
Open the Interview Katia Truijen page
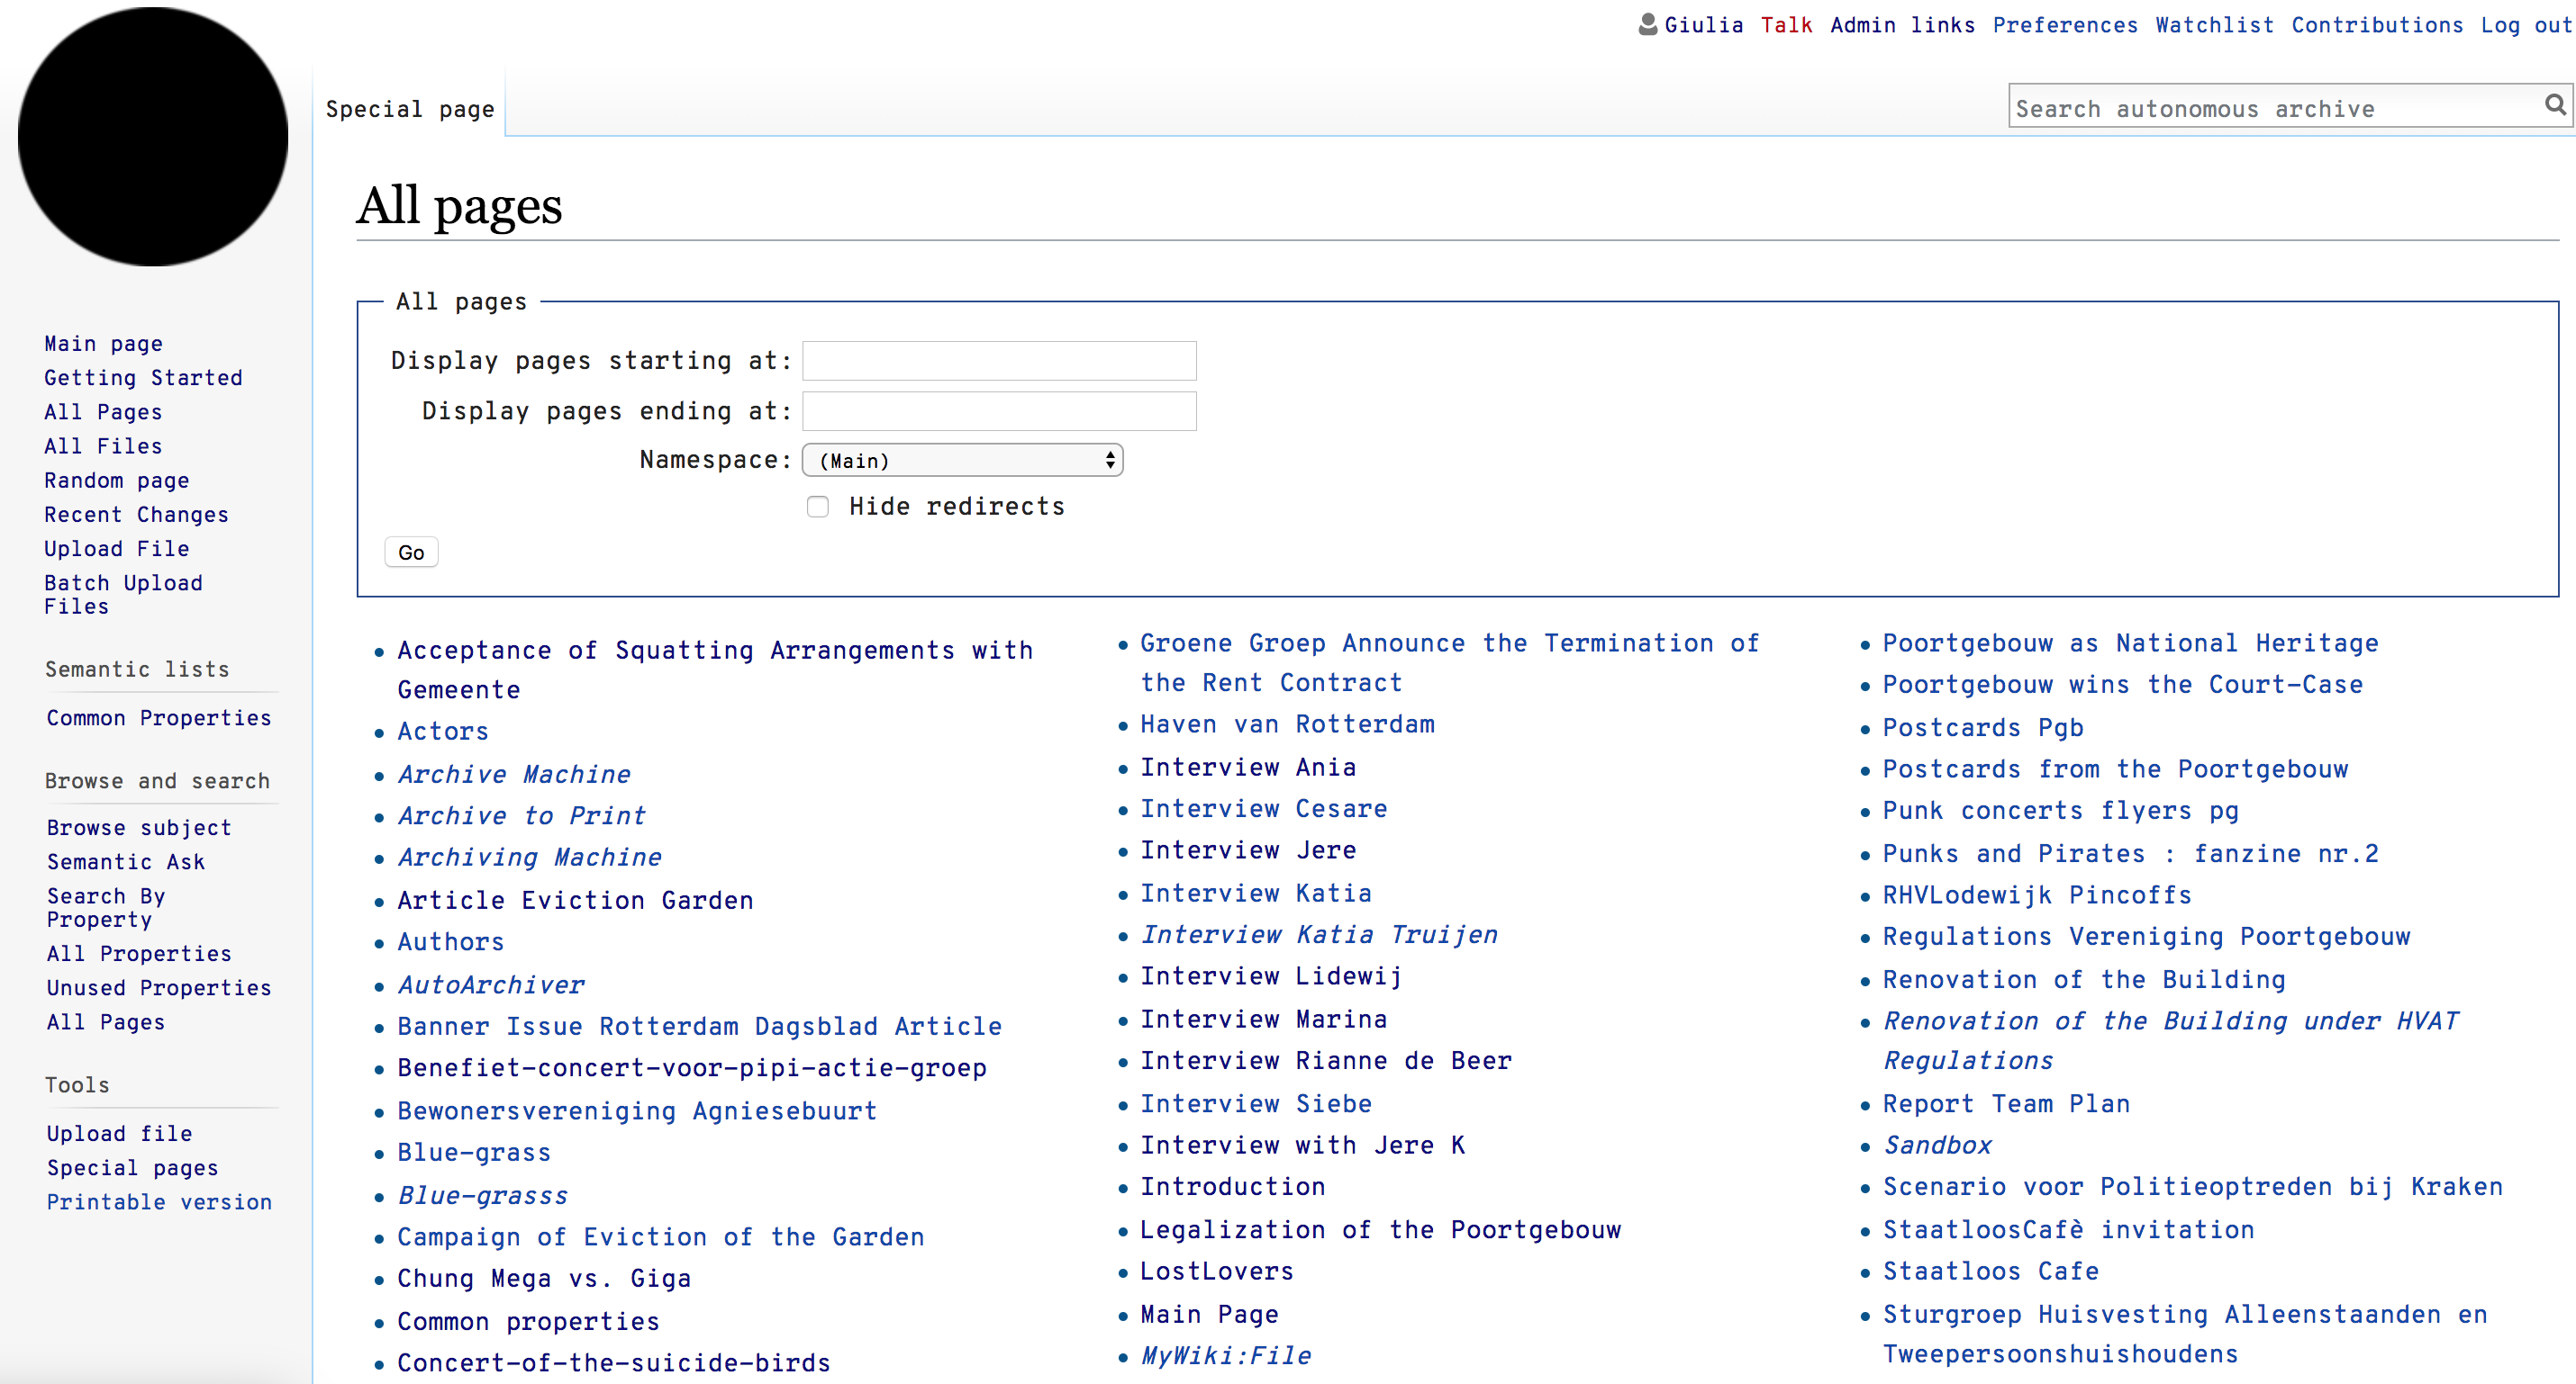pos(1319,934)
